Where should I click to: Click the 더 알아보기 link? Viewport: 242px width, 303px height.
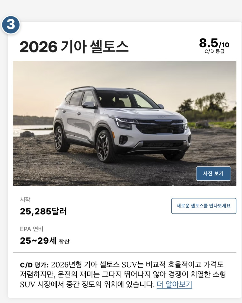174,284
